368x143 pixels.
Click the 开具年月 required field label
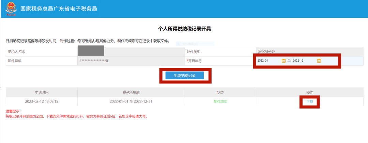(194, 61)
